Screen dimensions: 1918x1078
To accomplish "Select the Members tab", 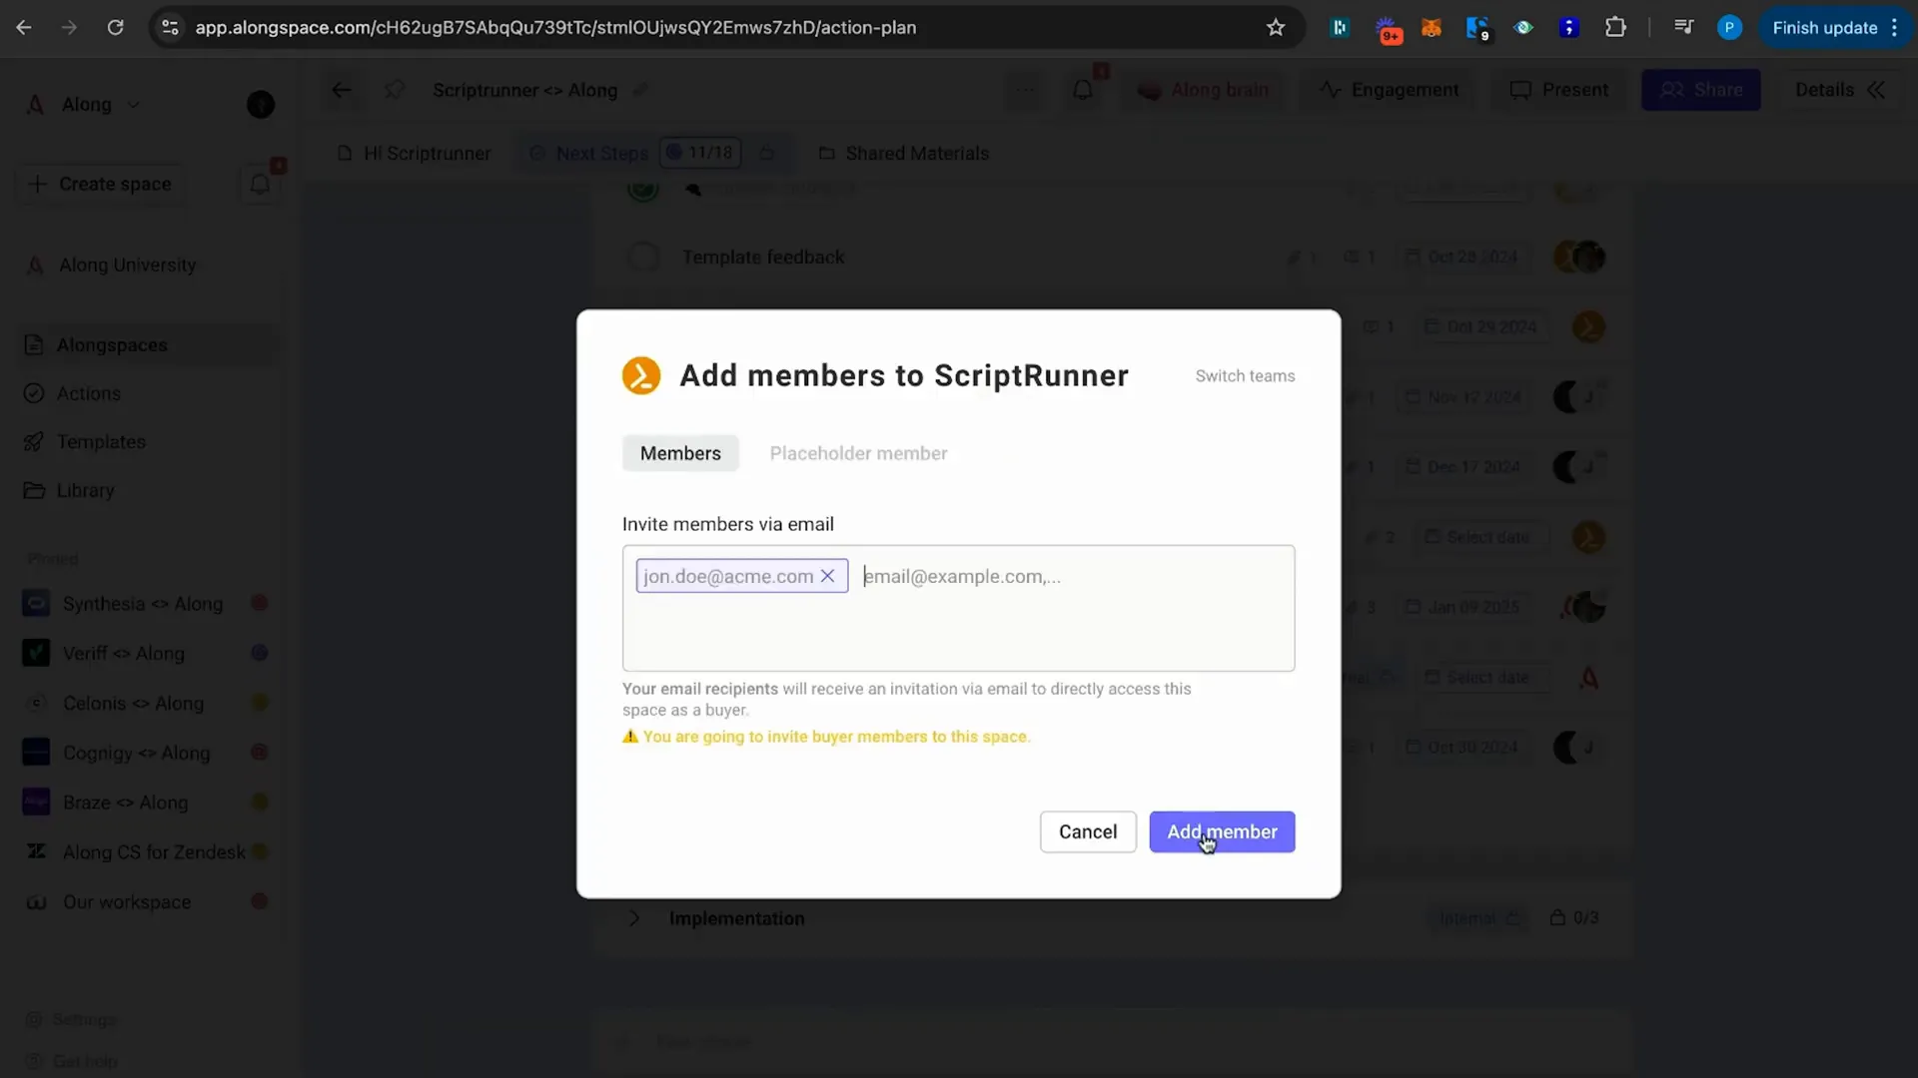I will (679, 453).
